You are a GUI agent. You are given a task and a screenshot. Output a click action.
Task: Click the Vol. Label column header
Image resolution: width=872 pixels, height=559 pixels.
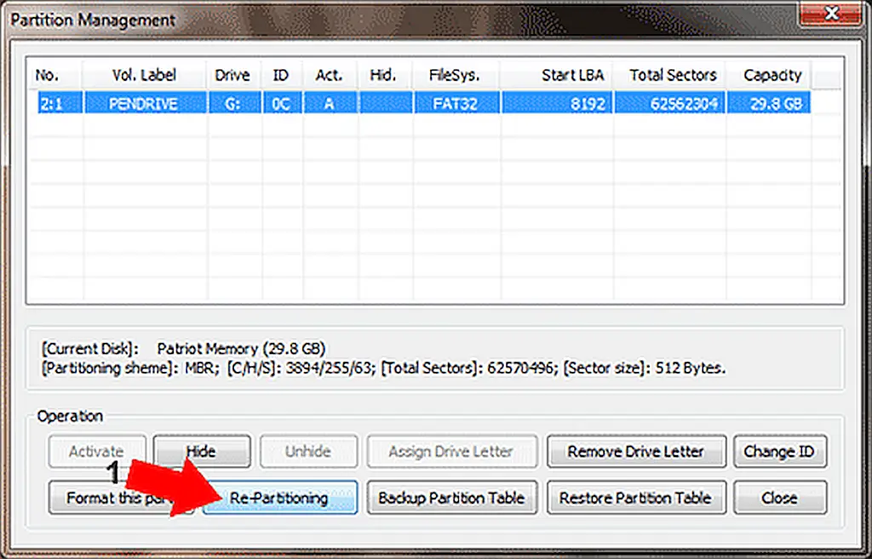pyautogui.click(x=142, y=75)
